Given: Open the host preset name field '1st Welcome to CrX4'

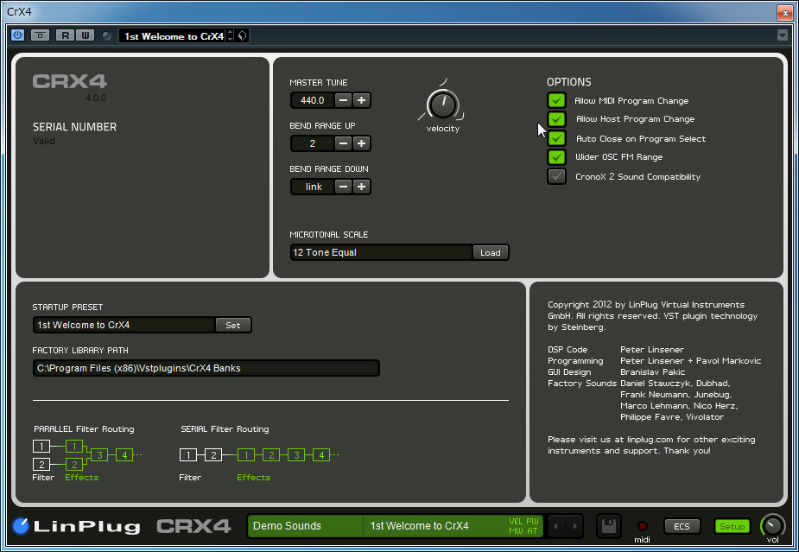Looking at the screenshot, I should pyautogui.click(x=174, y=36).
